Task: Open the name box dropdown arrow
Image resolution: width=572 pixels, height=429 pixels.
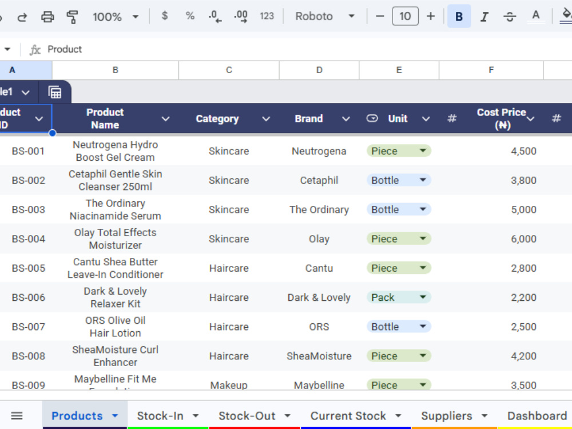Action: tap(7, 49)
